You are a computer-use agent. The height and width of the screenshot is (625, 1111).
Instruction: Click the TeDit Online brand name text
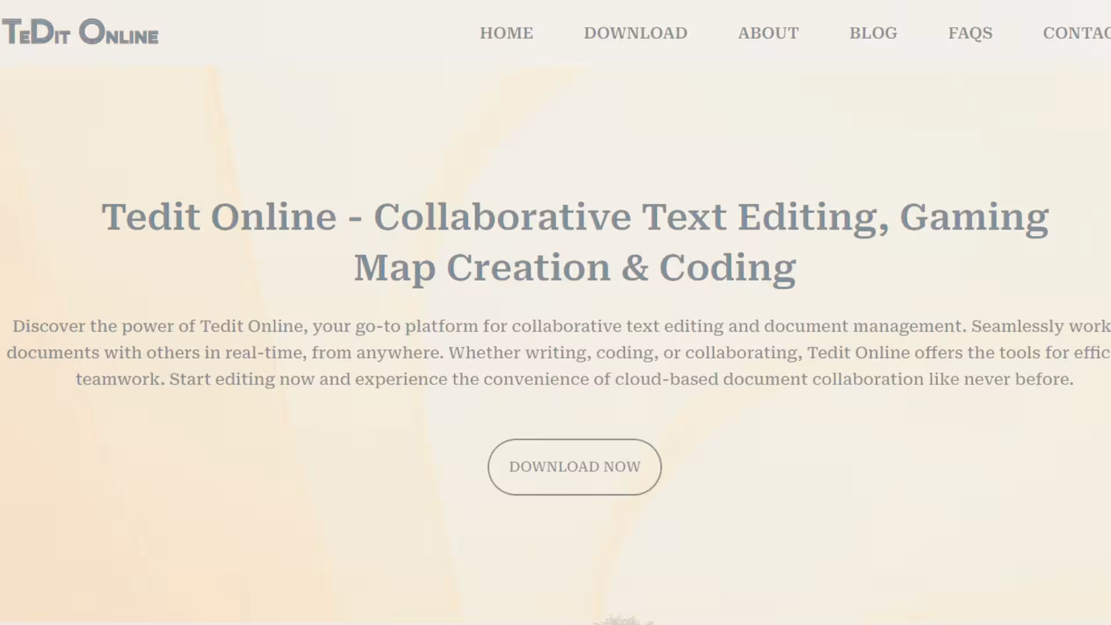pos(80,32)
